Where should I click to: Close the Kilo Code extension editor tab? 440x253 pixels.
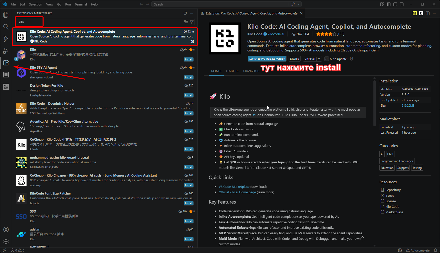pyautogui.click(x=301, y=13)
